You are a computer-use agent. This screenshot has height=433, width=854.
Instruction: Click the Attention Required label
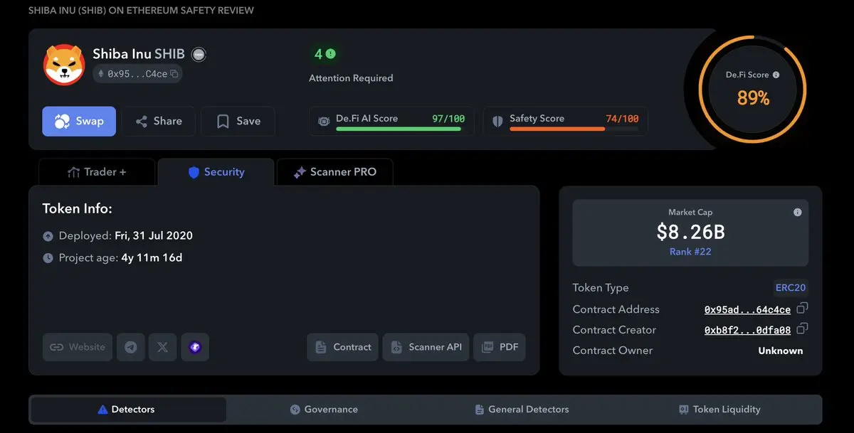tap(351, 78)
